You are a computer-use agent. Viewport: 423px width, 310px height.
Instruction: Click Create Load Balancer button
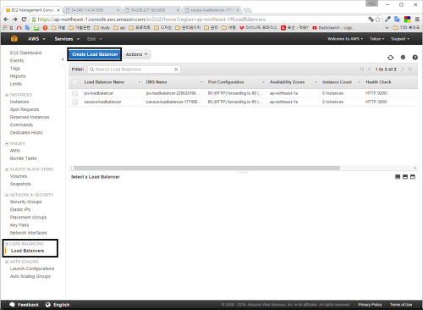(x=95, y=54)
